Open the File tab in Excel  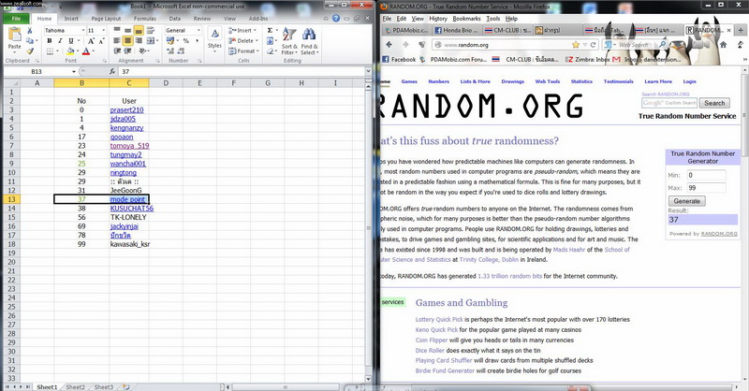pos(16,19)
